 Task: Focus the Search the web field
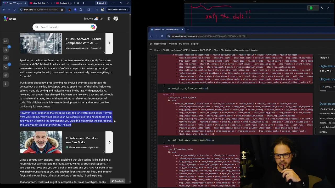(65, 27)
